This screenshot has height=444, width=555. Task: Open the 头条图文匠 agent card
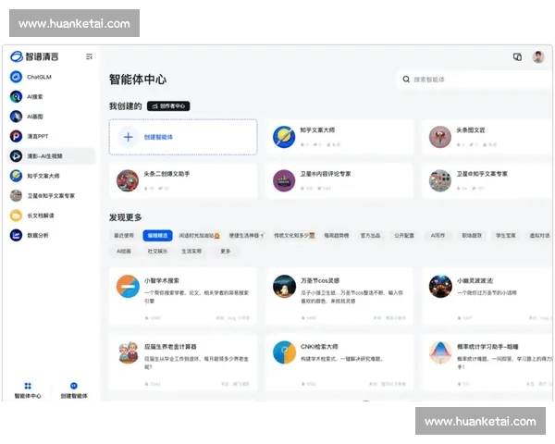(487, 137)
